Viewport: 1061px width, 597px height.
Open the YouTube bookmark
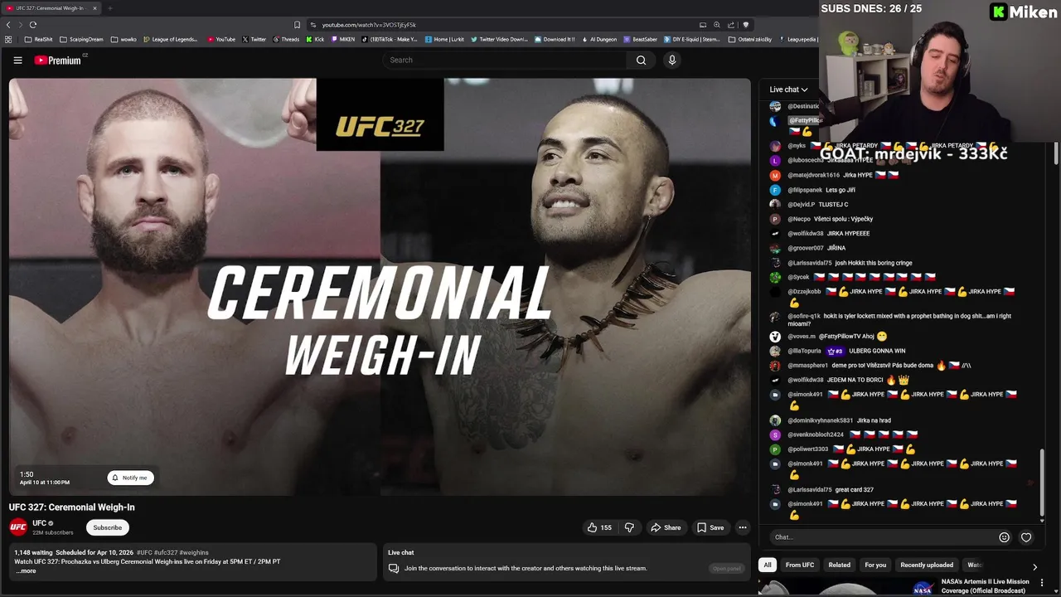coord(221,39)
